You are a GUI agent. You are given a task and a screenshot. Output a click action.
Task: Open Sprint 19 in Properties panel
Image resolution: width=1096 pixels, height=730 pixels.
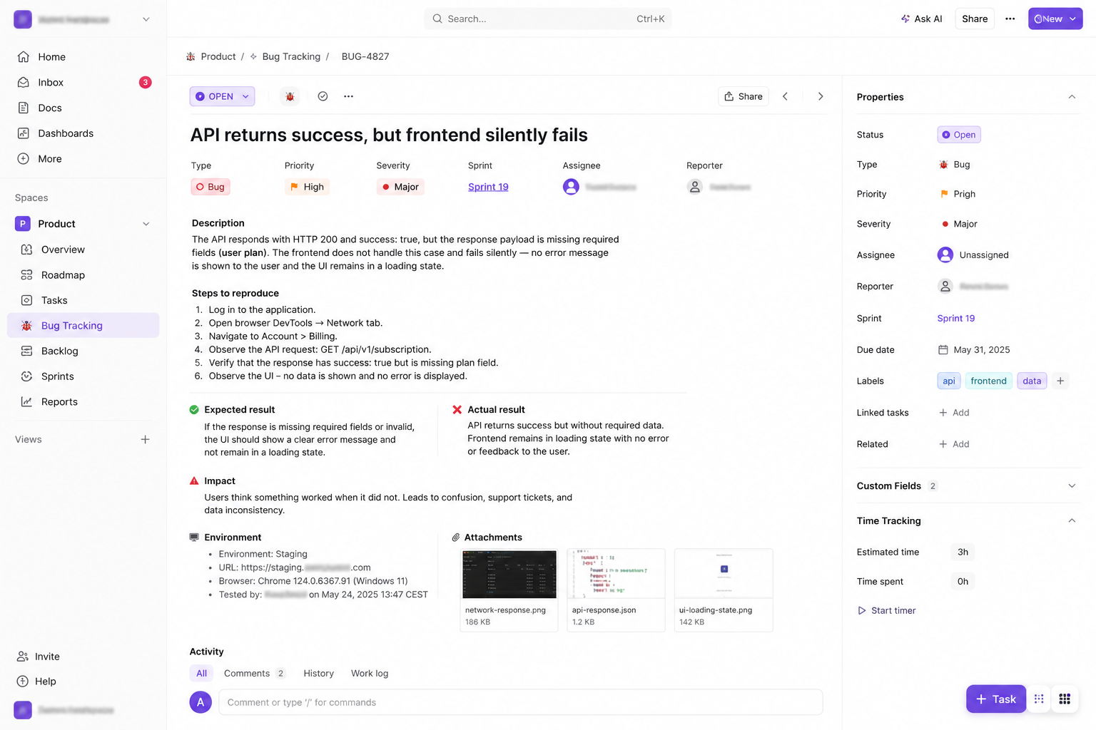tap(955, 319)
